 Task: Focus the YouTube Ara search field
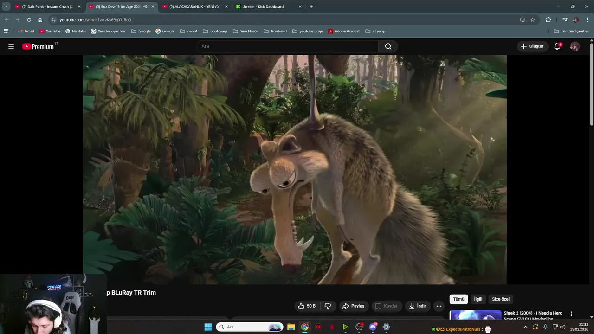coord(288,46)
